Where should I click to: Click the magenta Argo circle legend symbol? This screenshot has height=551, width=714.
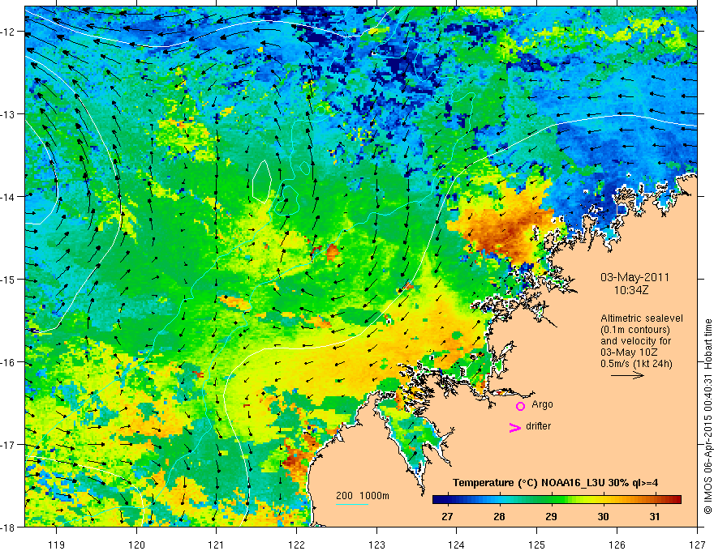coord(520,406)
